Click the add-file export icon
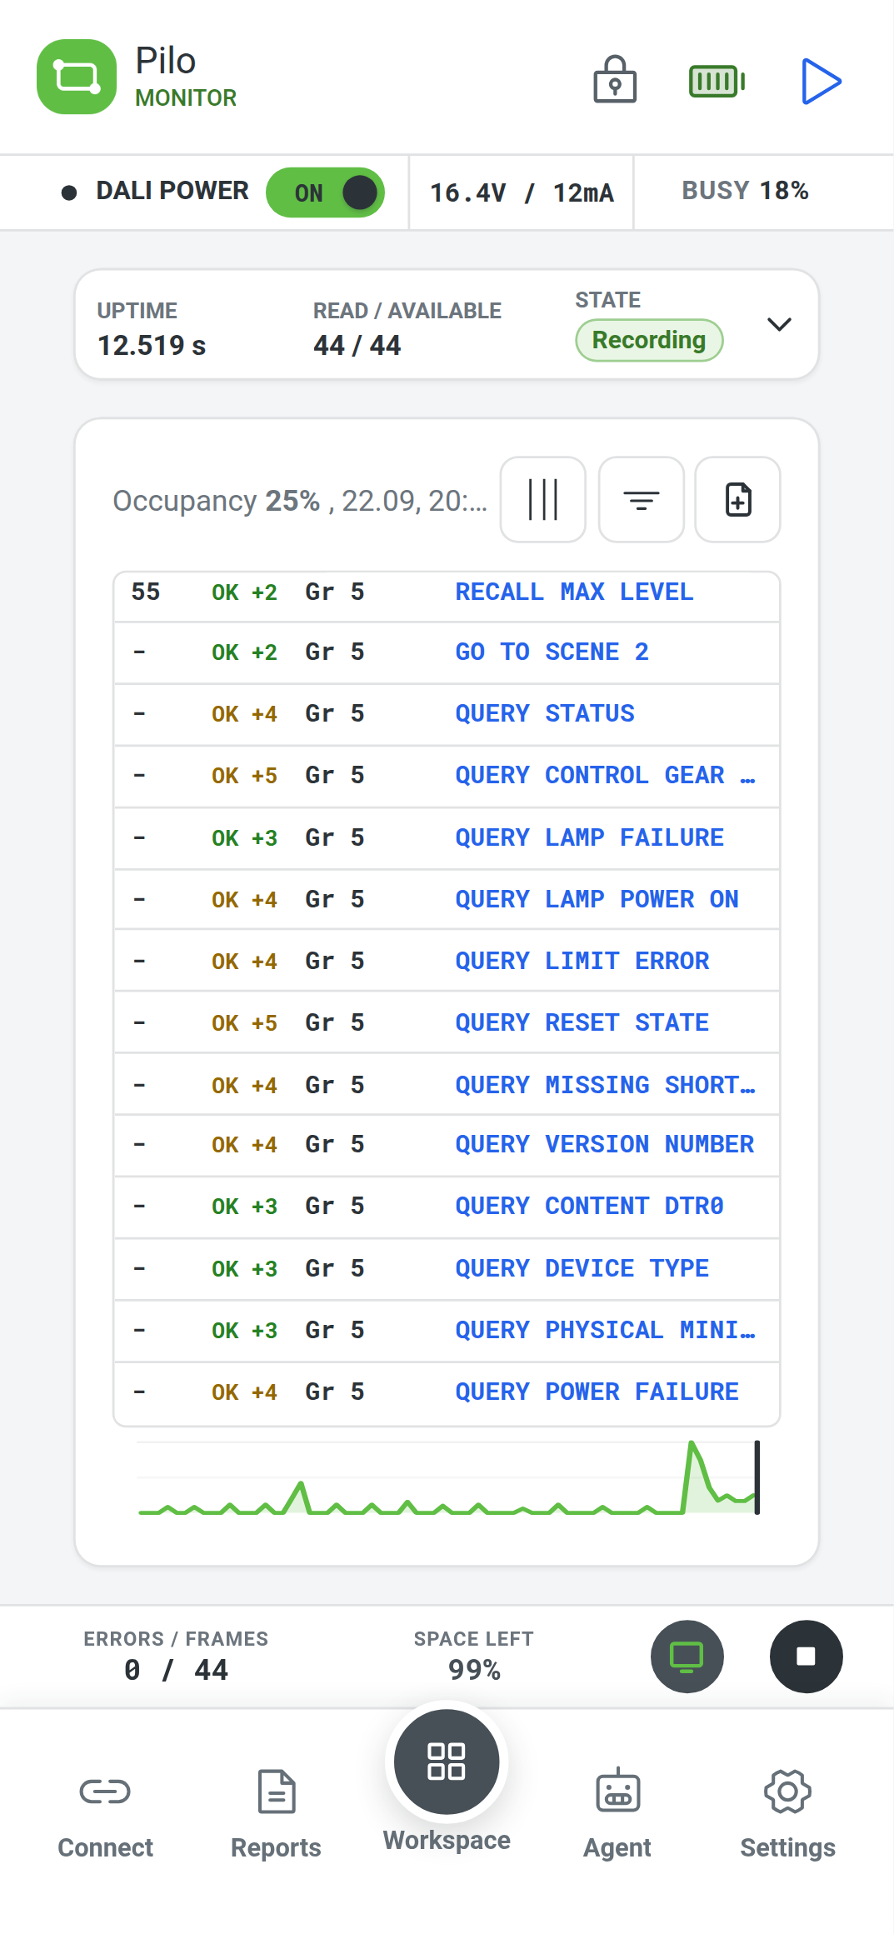 (738, 499)
